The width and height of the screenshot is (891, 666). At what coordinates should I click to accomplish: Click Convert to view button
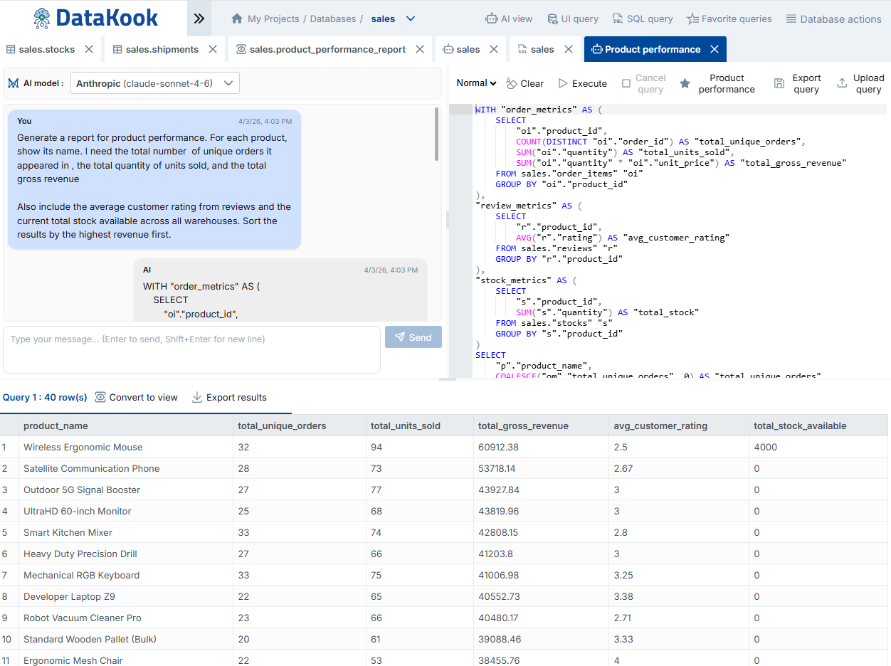point(137,398)
